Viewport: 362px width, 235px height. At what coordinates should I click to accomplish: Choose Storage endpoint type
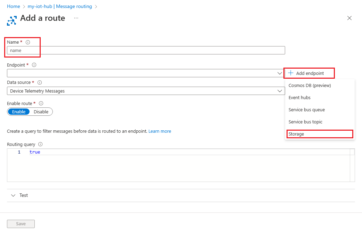coord(320,134)
